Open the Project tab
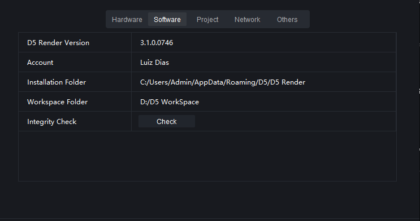 click(207, 20)
